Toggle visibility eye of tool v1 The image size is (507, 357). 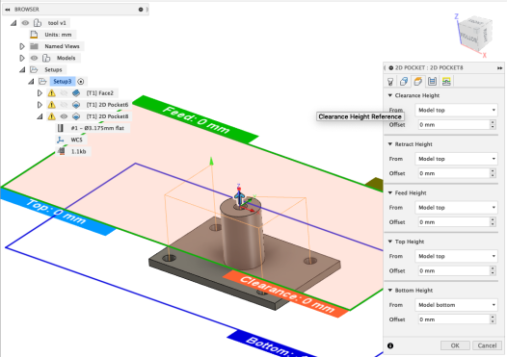pyautogui.click(x=25, y=23)
